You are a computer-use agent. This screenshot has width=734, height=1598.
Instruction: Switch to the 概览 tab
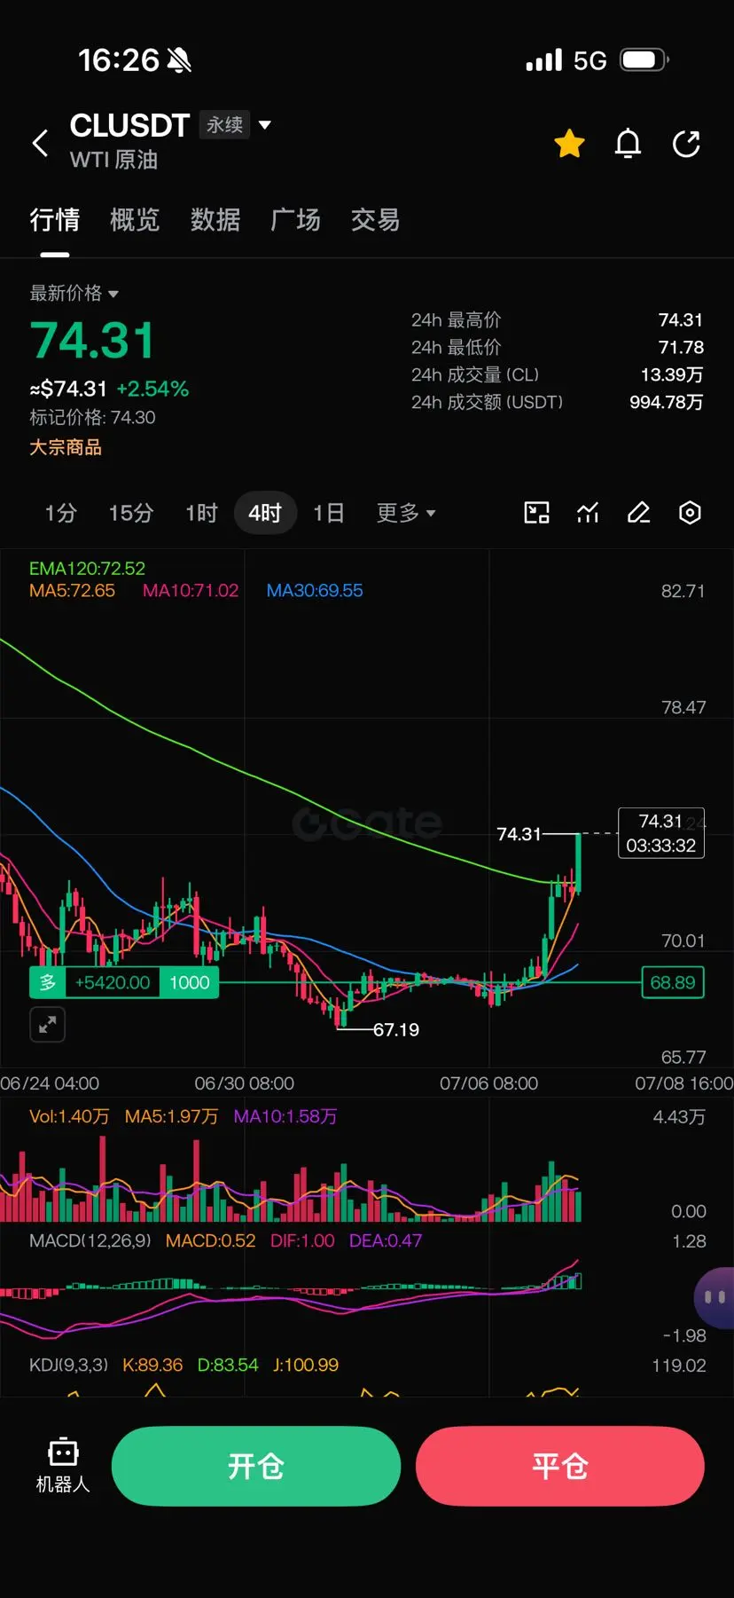tap(135, 219)
